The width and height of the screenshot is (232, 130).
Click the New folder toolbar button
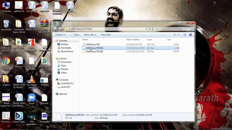coord(106,35)
